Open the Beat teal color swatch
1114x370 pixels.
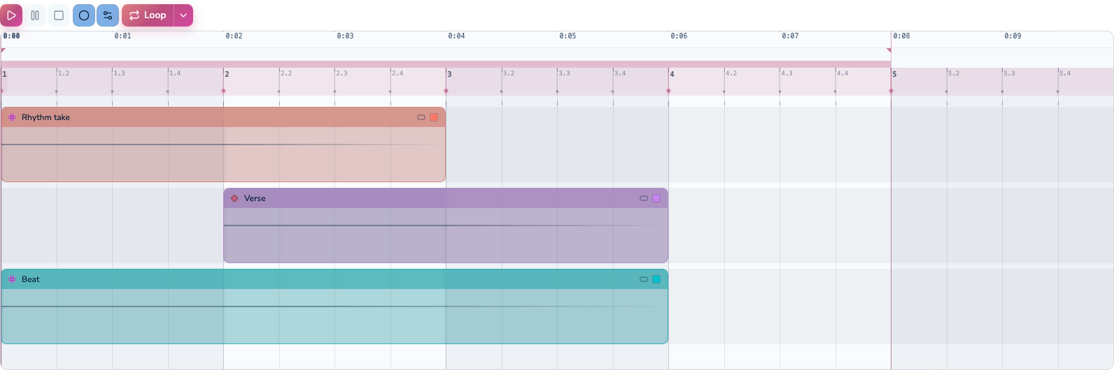(x=656, y=279)
